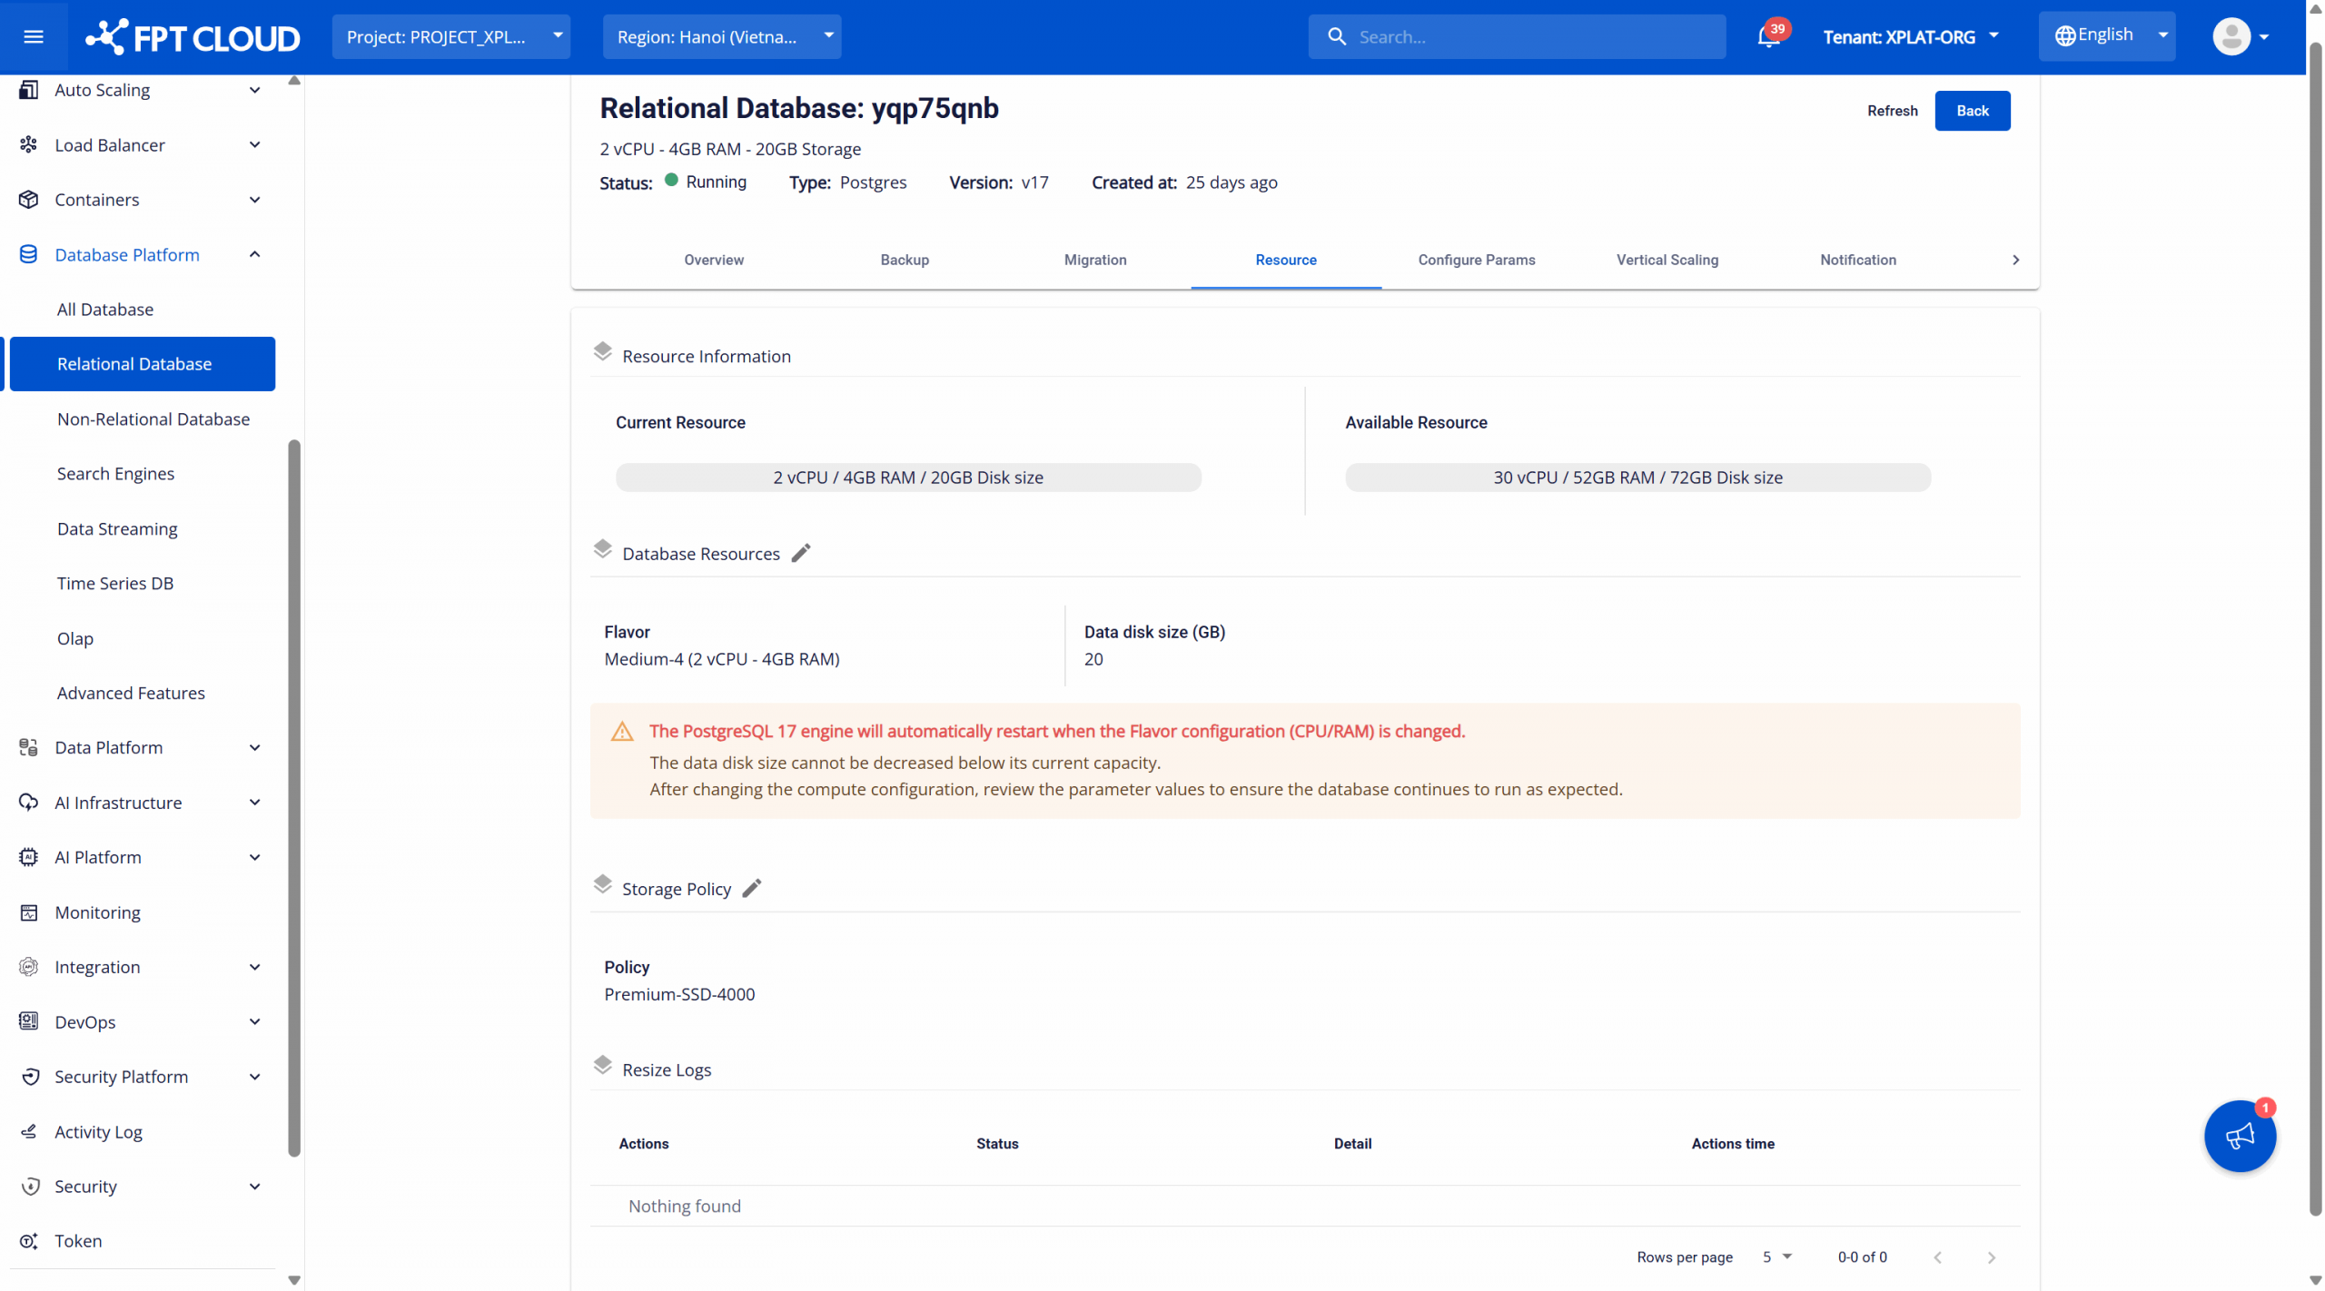Switch to the Vertical Scaling tab
The image size is (2325, 1291).
pyautogui.click(x=1667, y=260)
